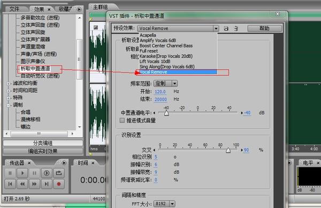This screenshot has height=208, width=321.
Task: Click effects list horizontal scrollbar right arrow
Action: point(72,134)
